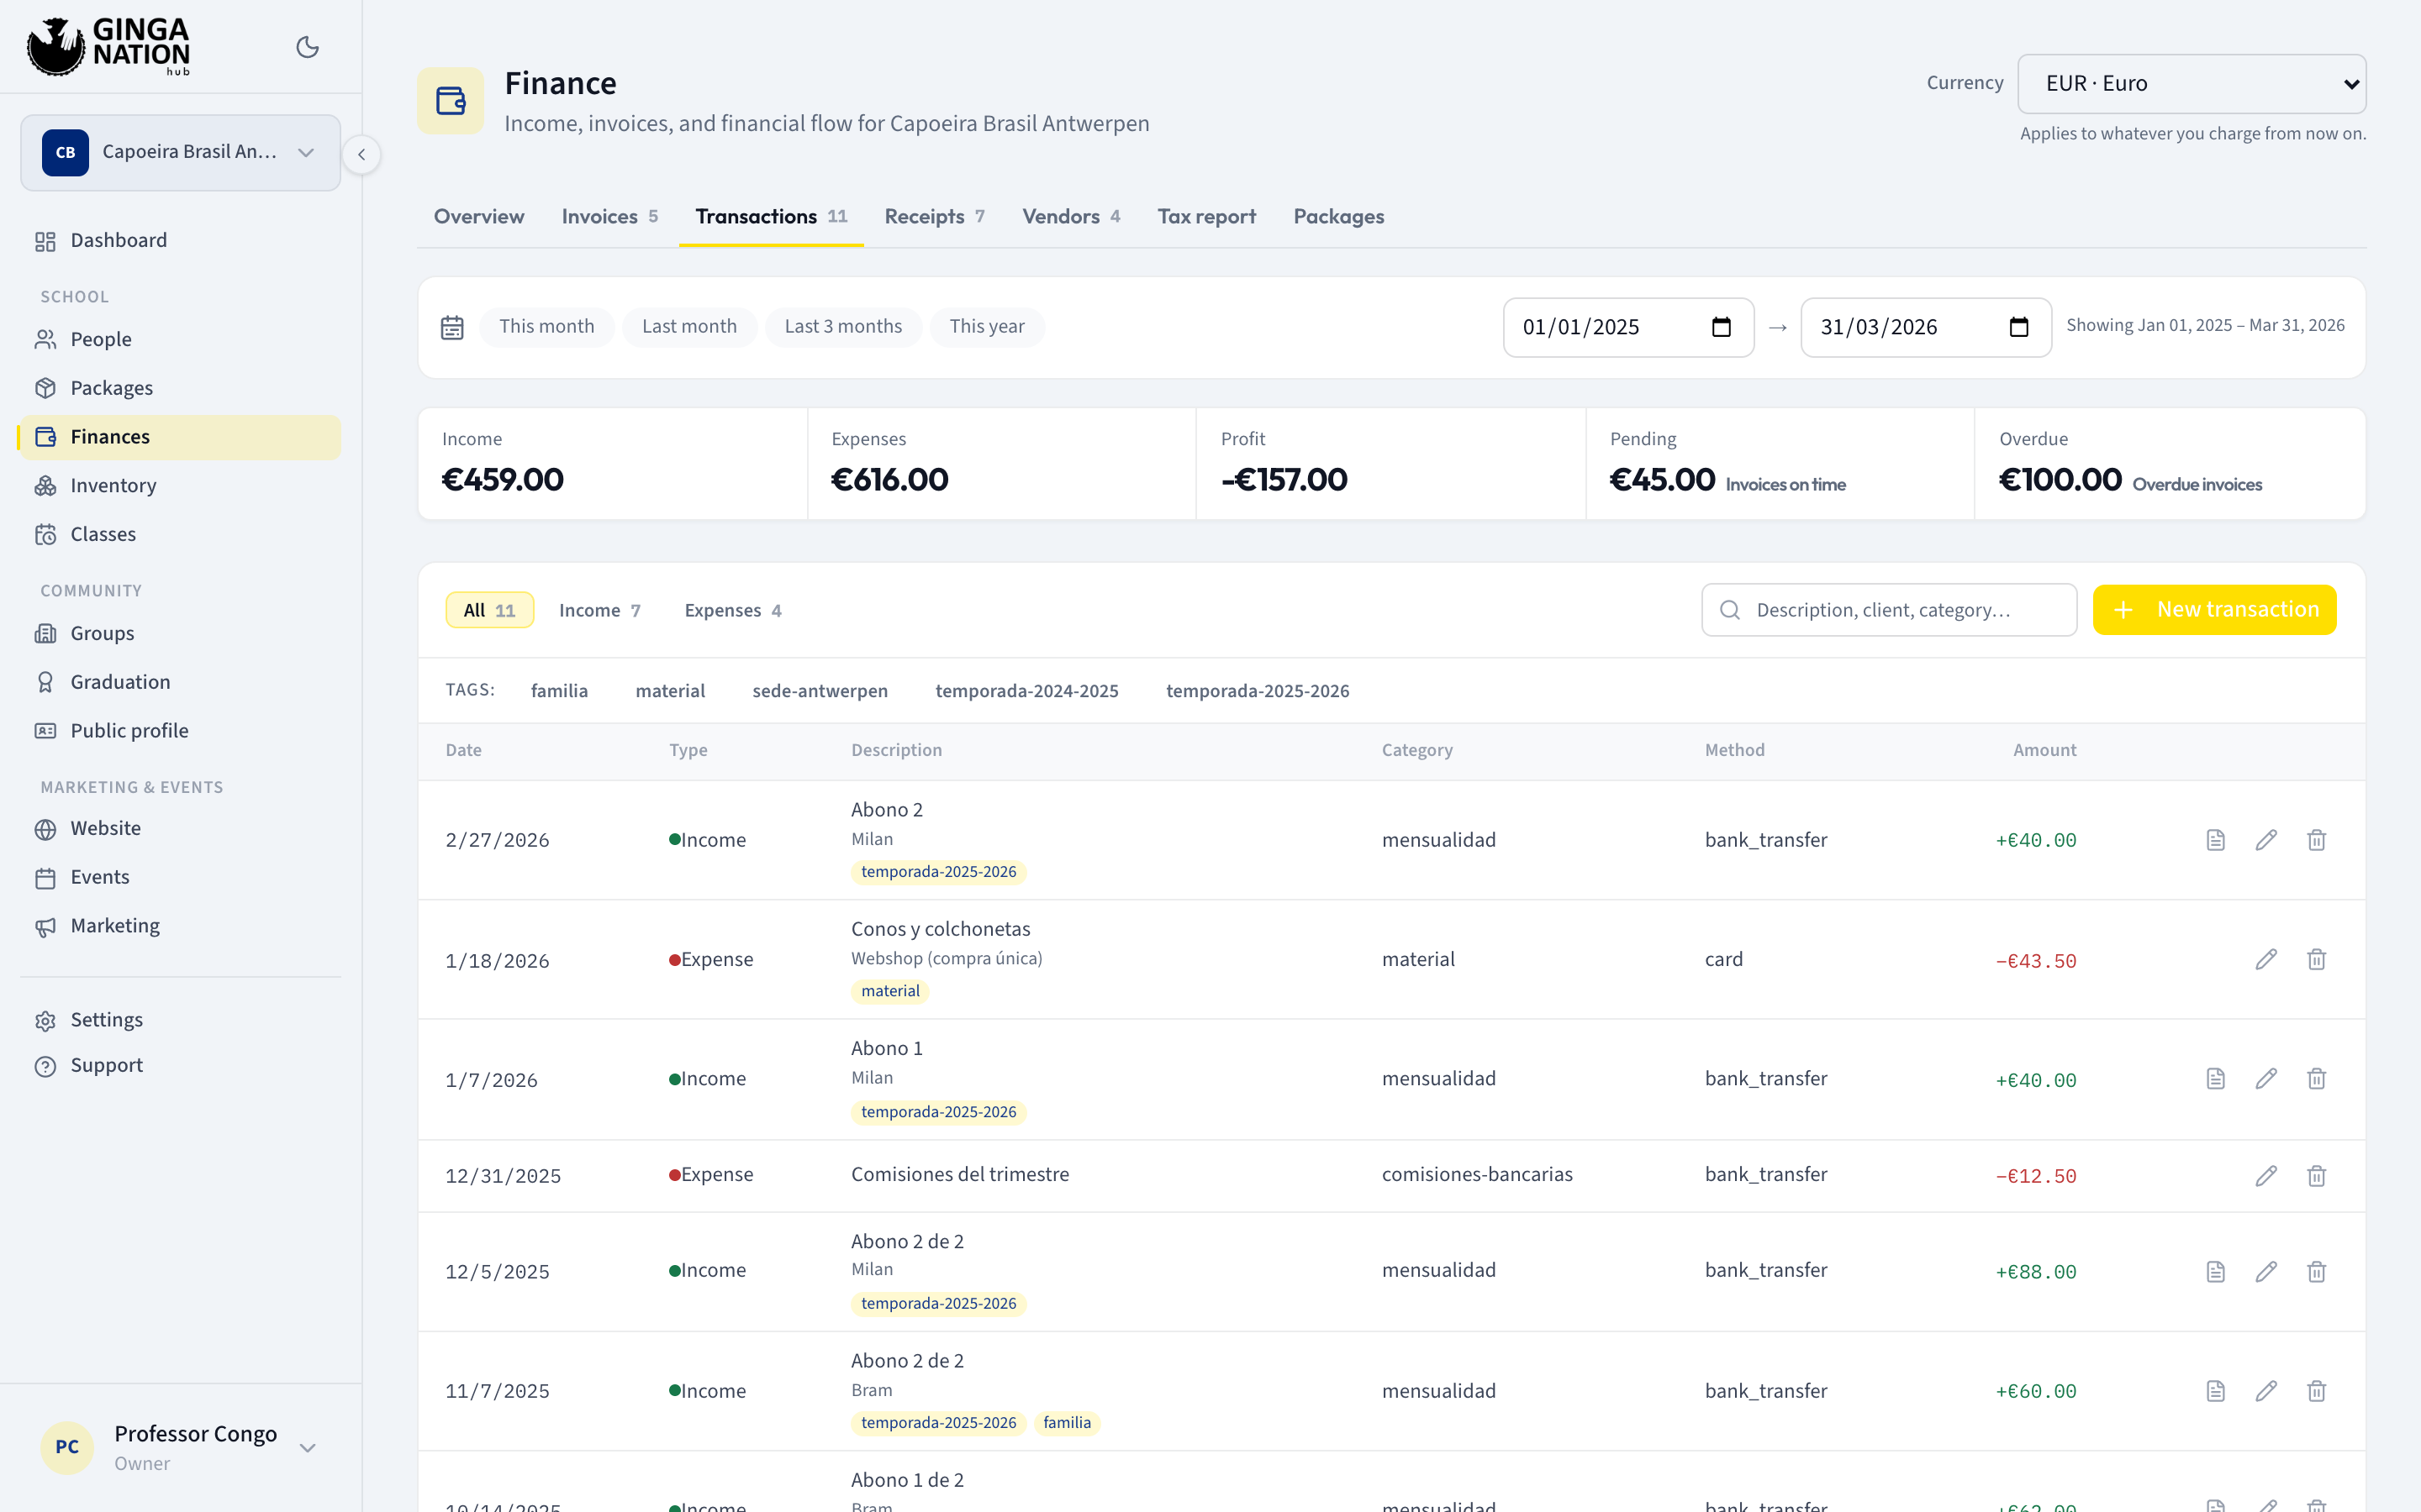Apply the This month date preset
The image size is (2421, 1512).
coord(546,327)
